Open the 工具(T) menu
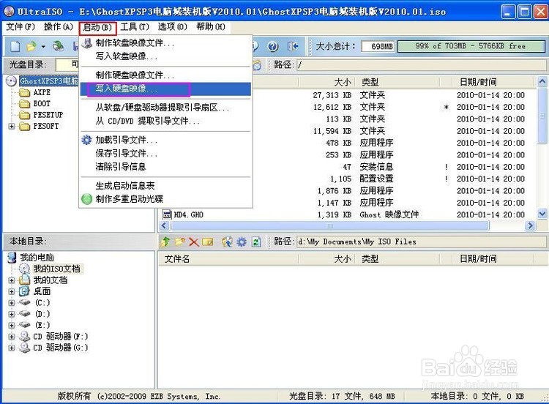 [135, 26]
